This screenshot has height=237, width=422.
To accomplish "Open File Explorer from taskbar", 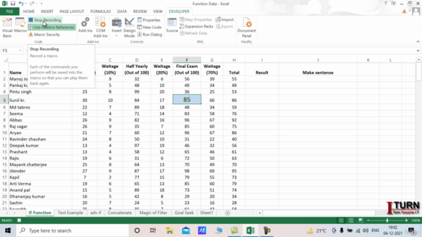I will (x=169, y=230).
